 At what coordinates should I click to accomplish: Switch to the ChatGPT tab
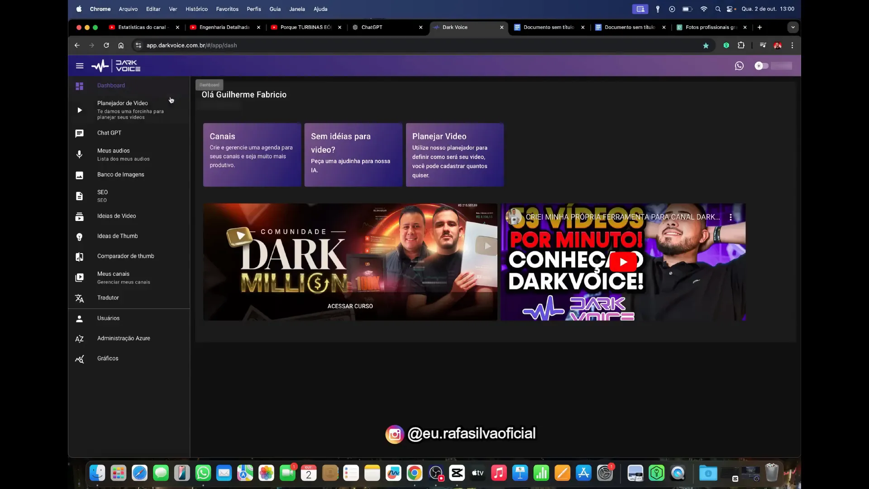[388, 27]
